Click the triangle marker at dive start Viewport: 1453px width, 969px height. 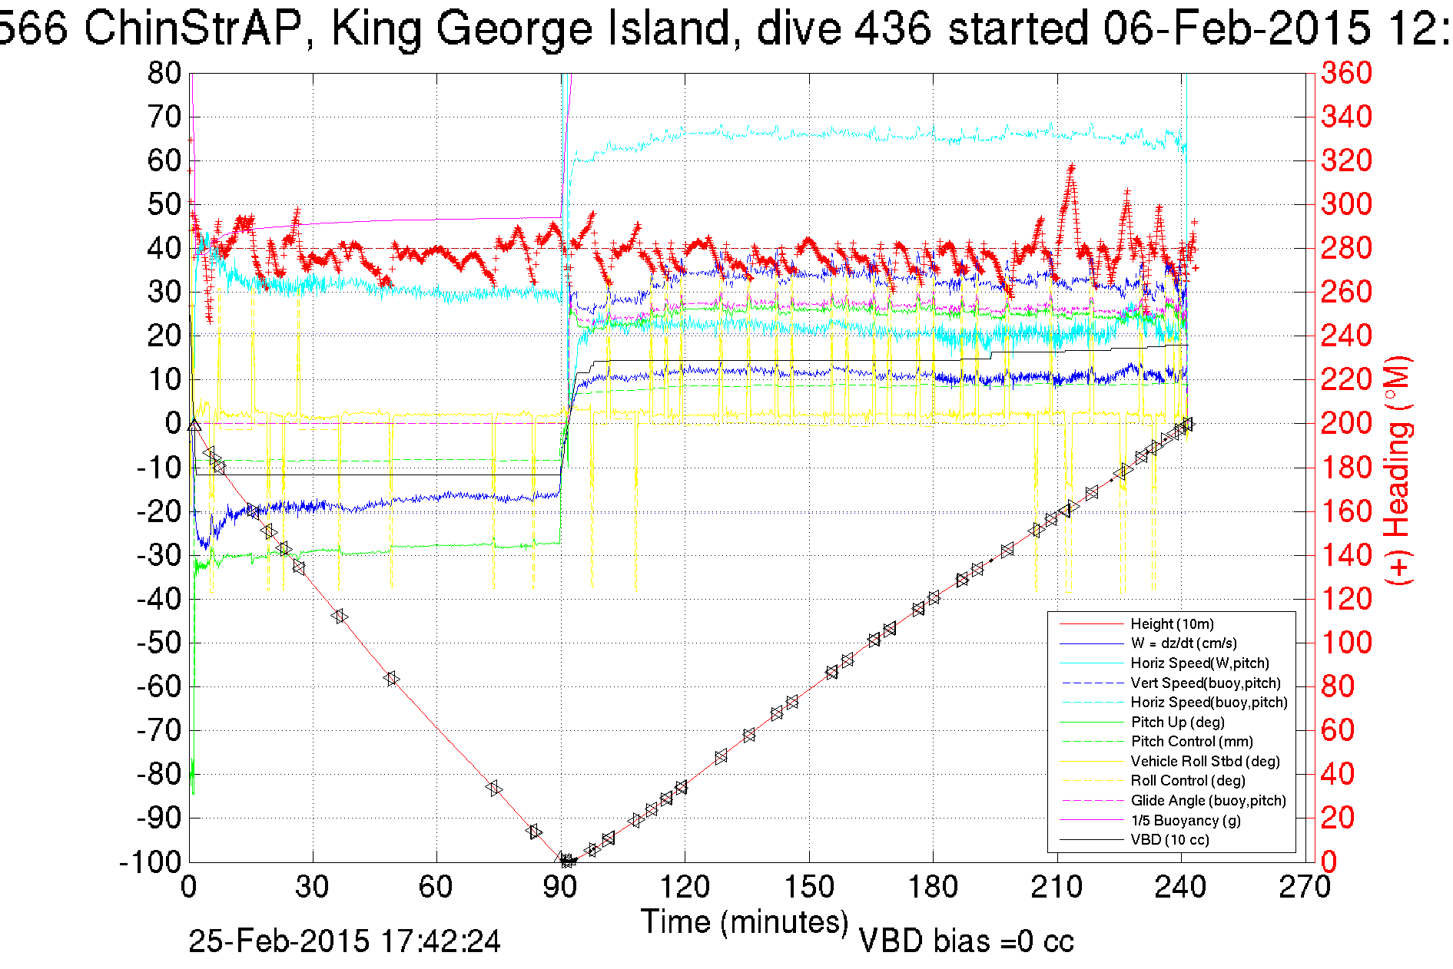coord(194,425)
